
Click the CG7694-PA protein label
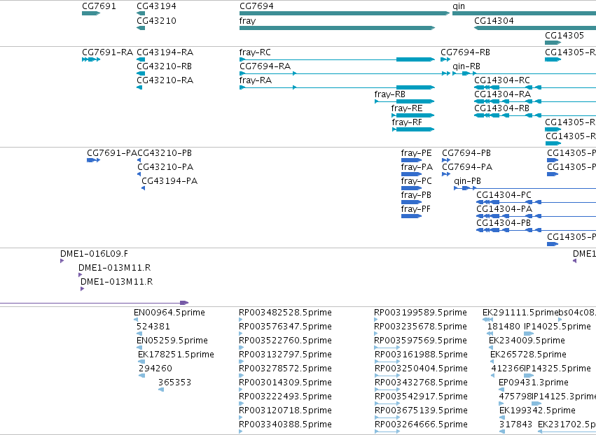click(467, 167)
